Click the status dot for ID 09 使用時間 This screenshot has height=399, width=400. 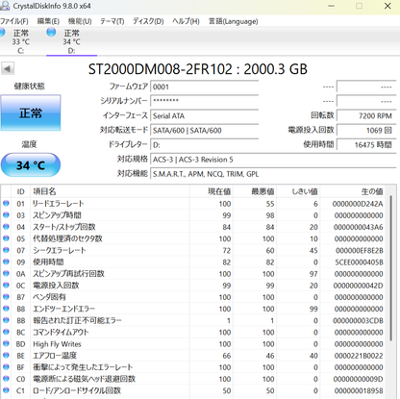coord(6,262)
